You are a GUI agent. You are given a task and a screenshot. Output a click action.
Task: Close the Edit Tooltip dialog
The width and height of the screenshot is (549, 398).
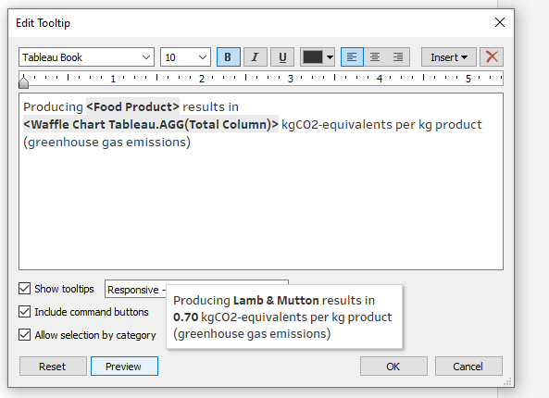pyautogui.click(x=500, y=22)
